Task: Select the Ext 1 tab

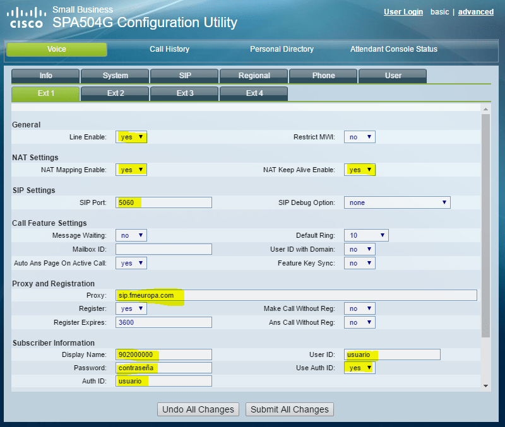Action: tap(45, 93)
